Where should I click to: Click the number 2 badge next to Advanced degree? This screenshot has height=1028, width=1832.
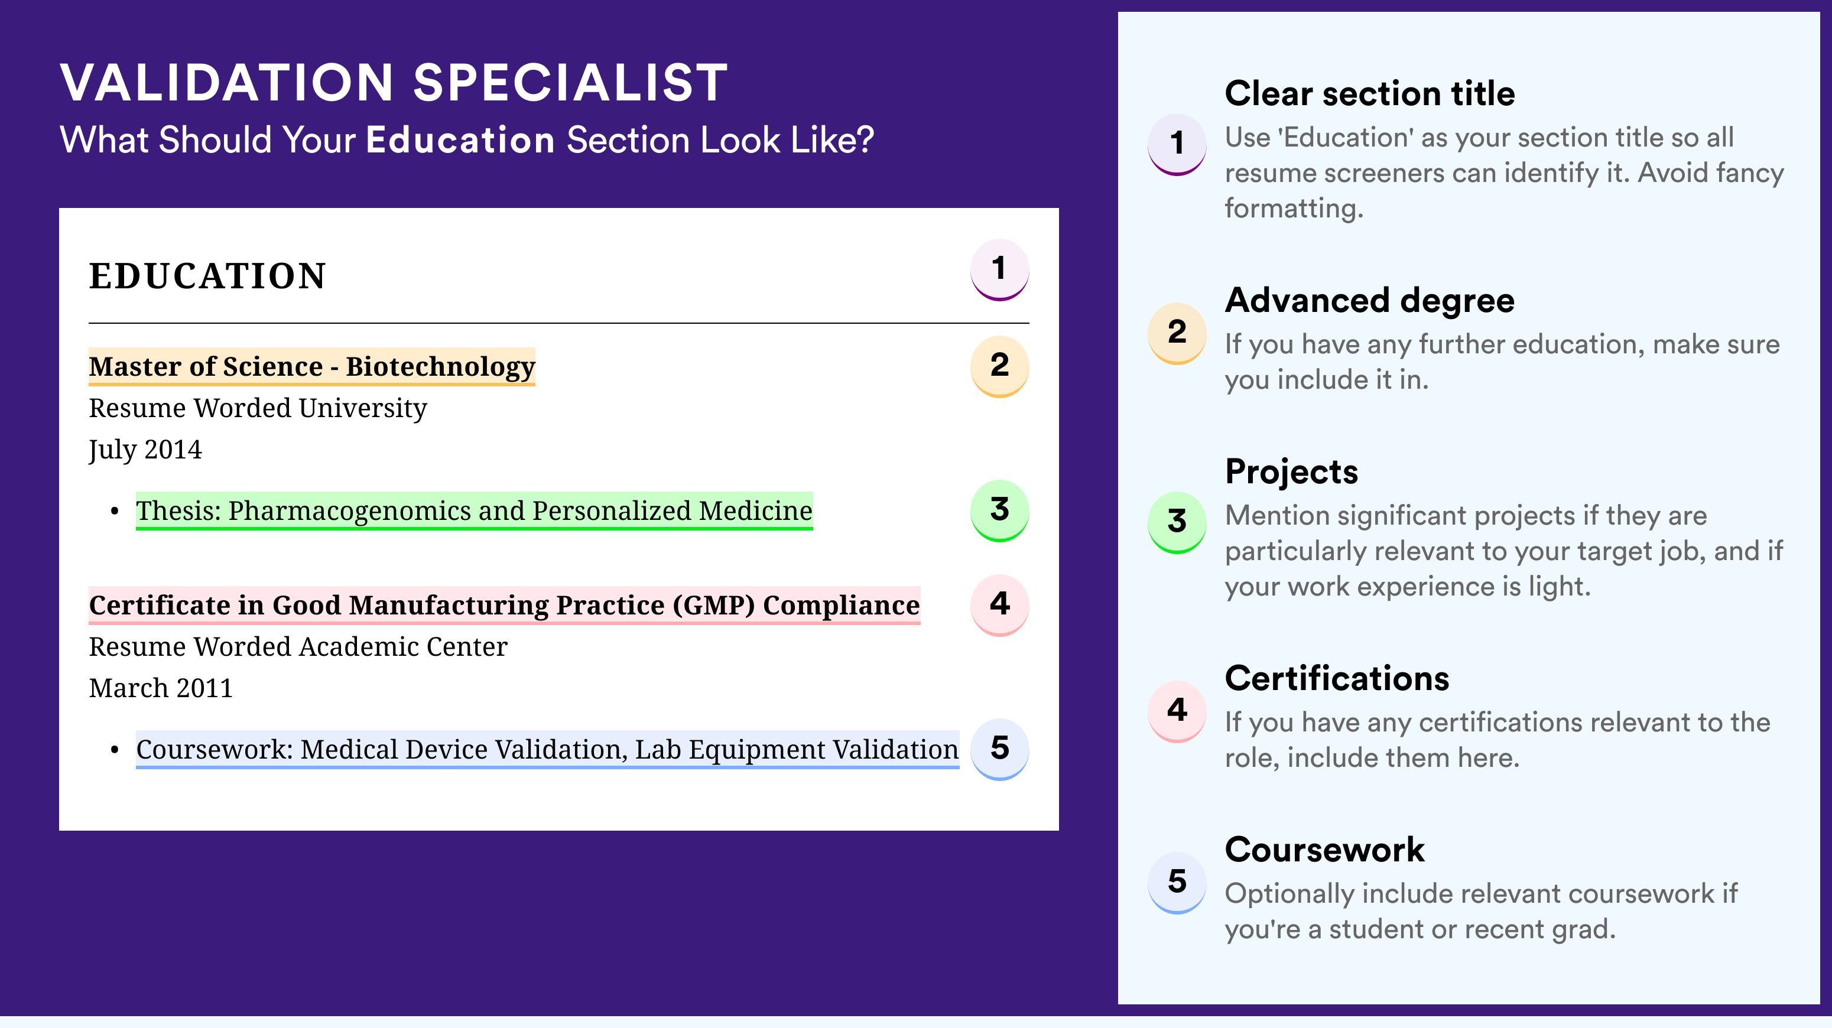click(x=1176, y=333)
